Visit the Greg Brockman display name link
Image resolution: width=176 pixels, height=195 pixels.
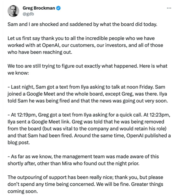(x=39, y=8)
